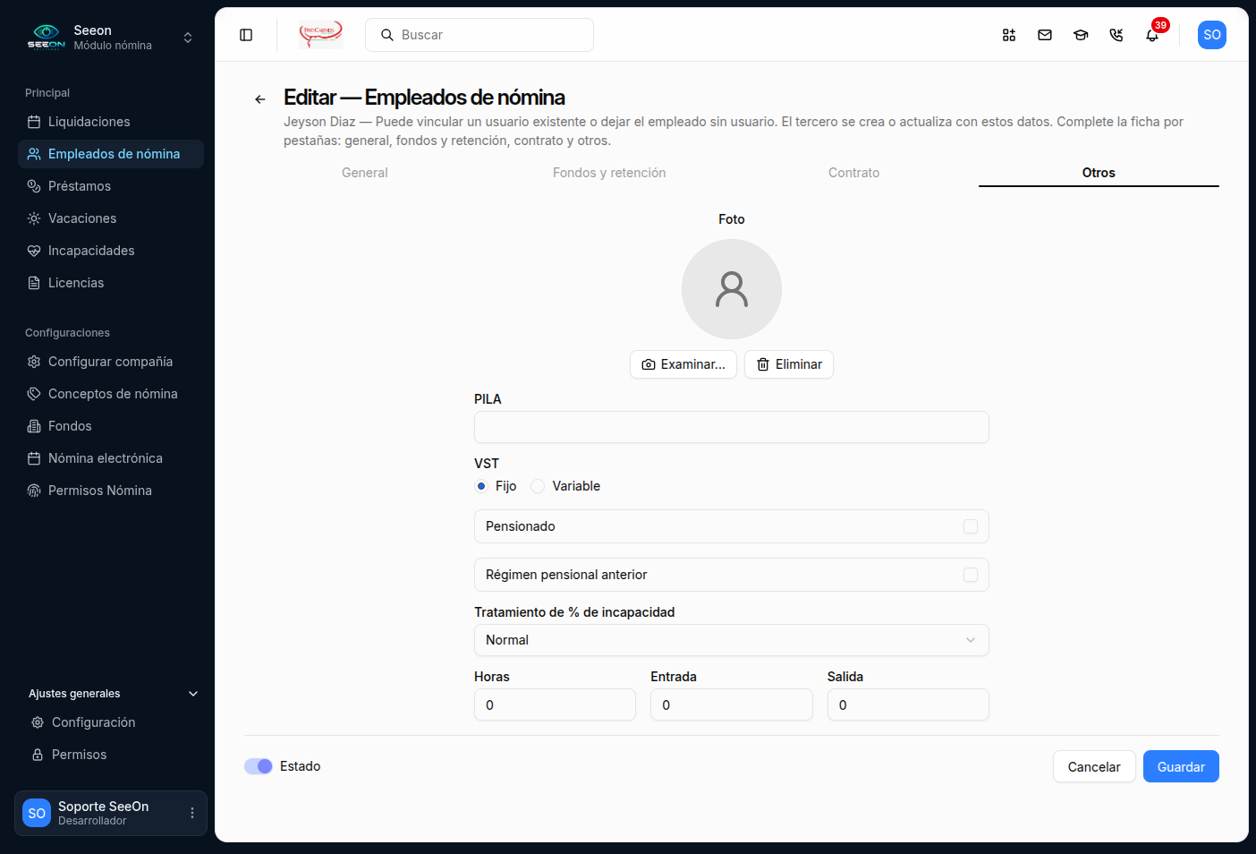Switch to the General tab
This screenshot has height=854, width=1256.
pyautogui.click(x=365, y=173)
